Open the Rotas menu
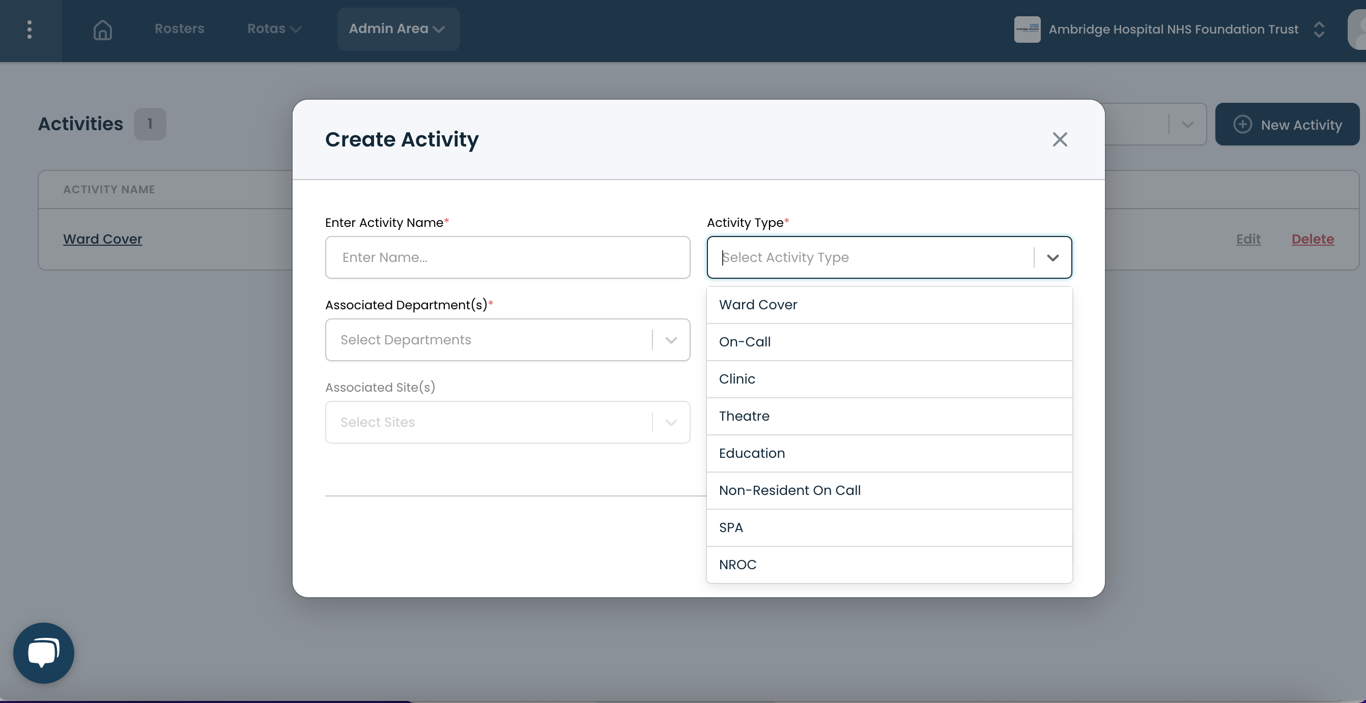The image size is (1366, 703). point(274,29)
